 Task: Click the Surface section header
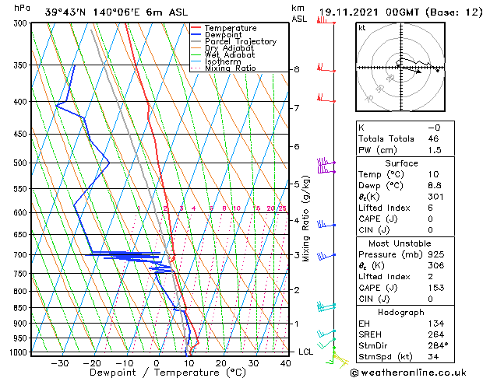click(x=401, y=163)
